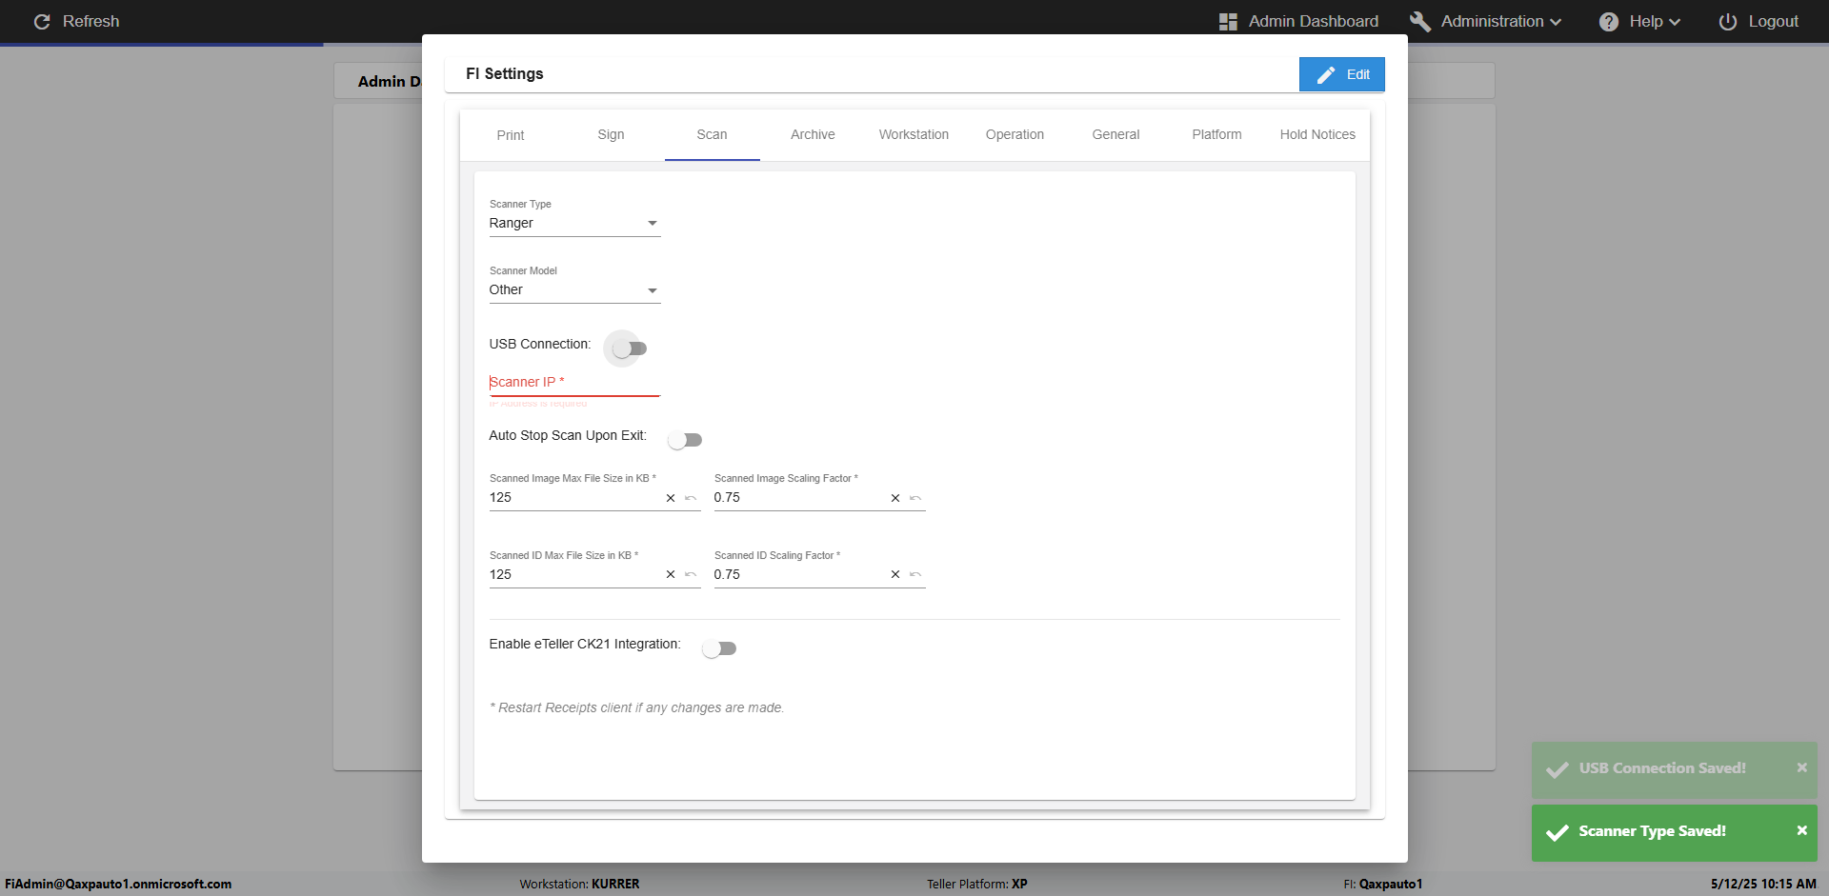The image size is (1829, 896).
Task: Click the Edit button in FI Settings
Action: (x=1341, y=74)
